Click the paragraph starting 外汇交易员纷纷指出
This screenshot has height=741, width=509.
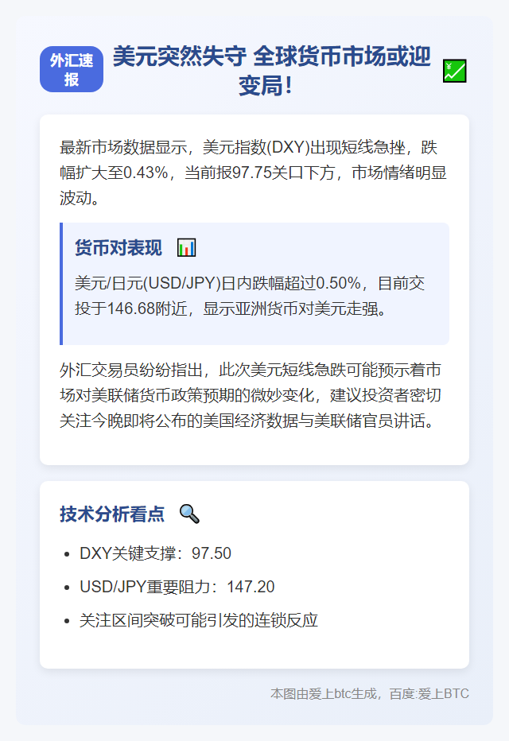[251, 395]
